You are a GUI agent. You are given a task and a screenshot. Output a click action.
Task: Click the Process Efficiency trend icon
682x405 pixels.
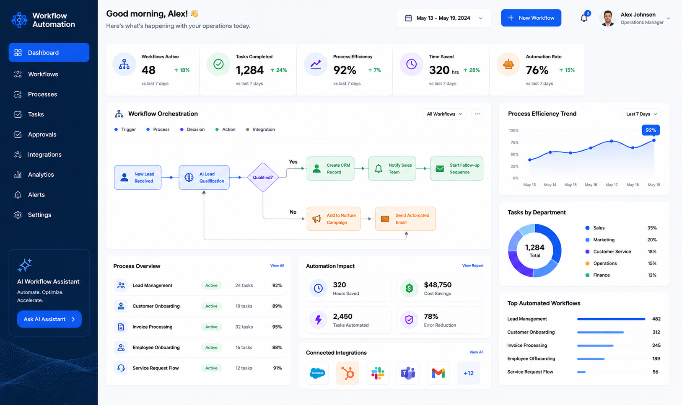pyautogui.click(x=316, y=64)
